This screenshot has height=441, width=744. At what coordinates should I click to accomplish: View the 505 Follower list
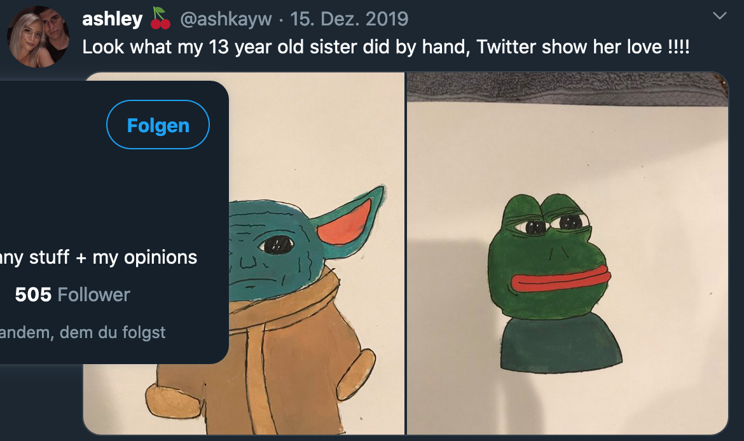point(72,295)
